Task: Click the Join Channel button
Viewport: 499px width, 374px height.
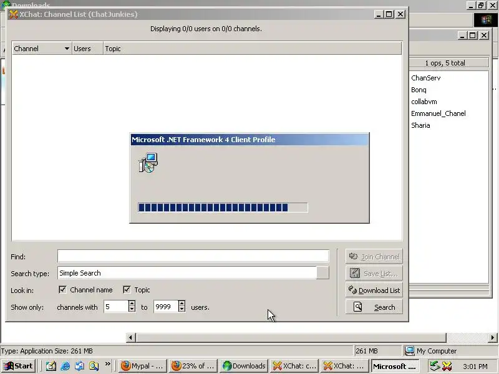Action: point(374,256)
